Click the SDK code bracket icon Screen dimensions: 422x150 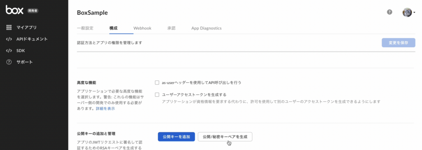9,51
